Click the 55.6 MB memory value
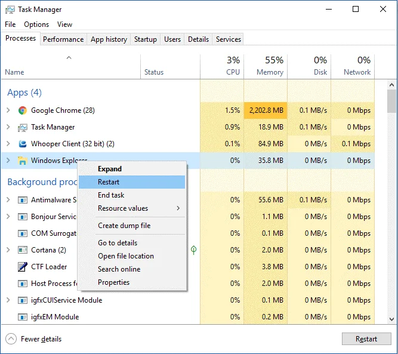Viewport: 398px width, 354px height. [x=270, y=200]
